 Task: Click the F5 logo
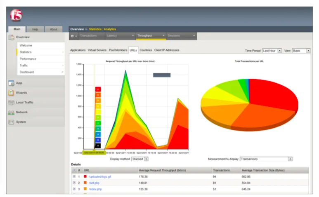point(16,15)
